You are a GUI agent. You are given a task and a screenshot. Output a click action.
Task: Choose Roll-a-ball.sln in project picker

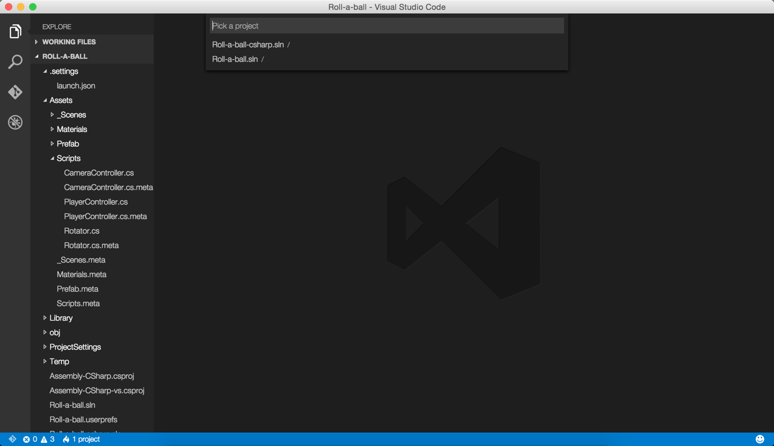pyautogui.click(x=387, y=59)
